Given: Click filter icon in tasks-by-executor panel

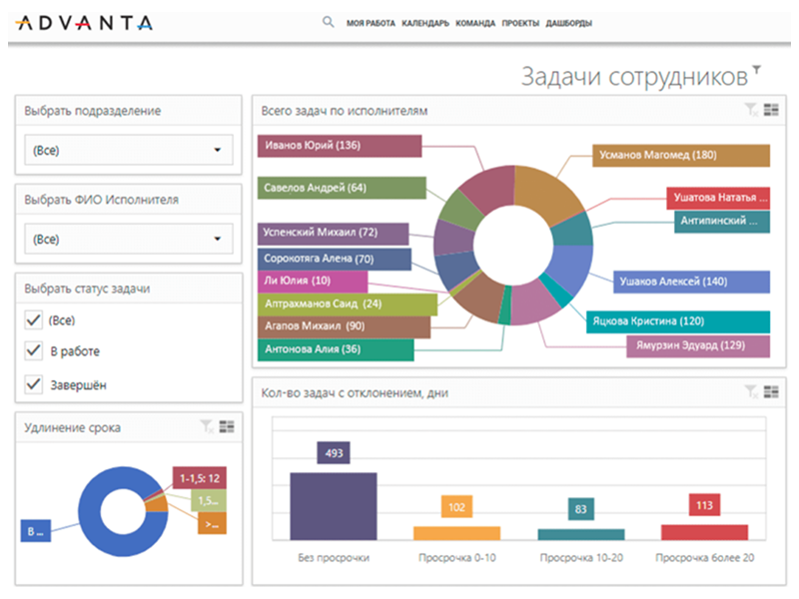Looking at the screenshot, I should [x=750, y=111].
